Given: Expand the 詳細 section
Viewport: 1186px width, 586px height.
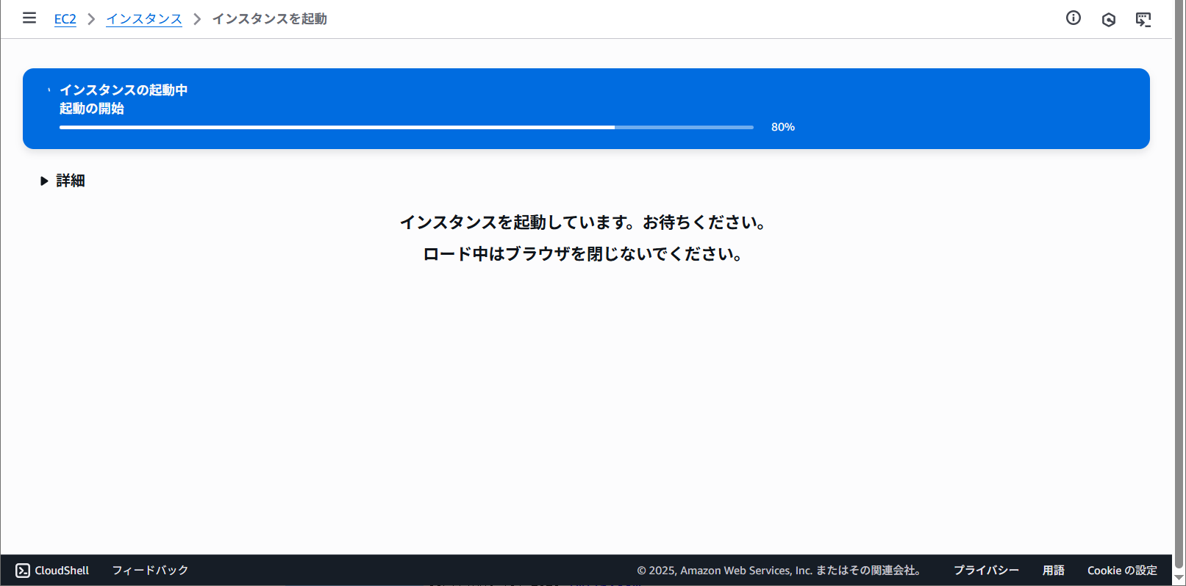Looking at the screenshot, I should point(63,181).
